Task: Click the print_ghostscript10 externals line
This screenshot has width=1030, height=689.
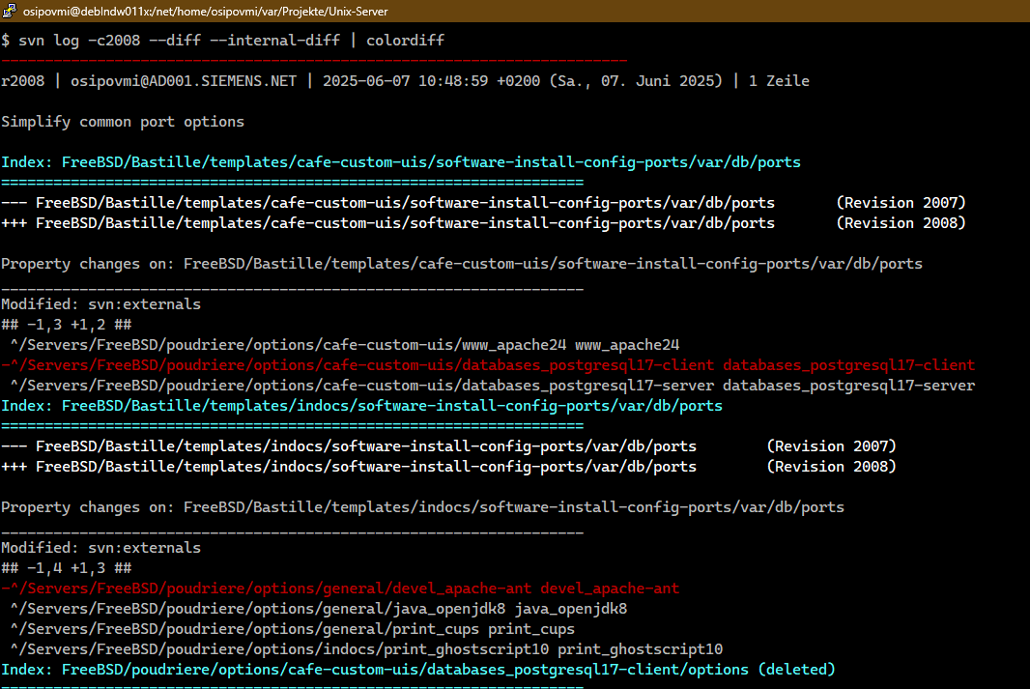Action: coord(366,649)
